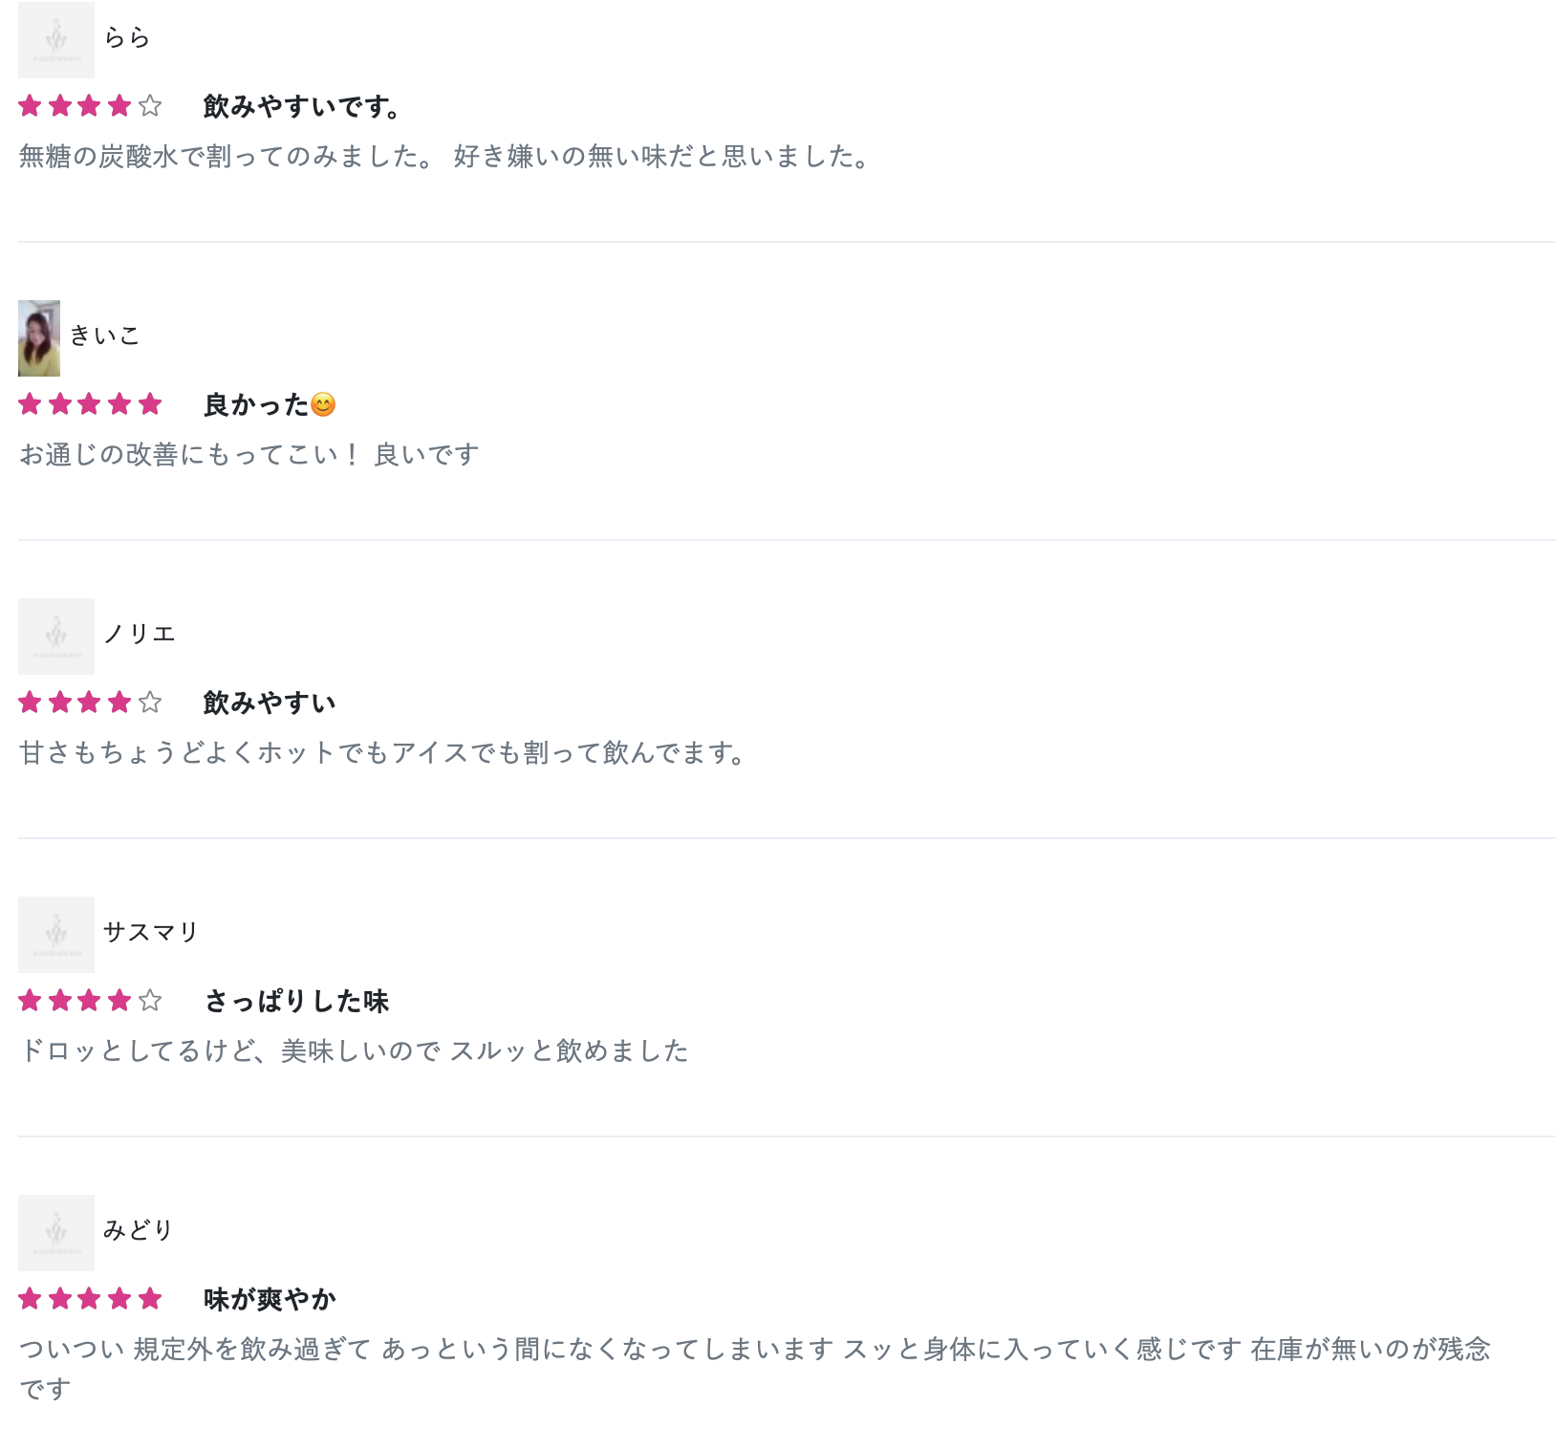Image resolution: width=1556 pixels, height=1450 pixels.
Task: Click the review text starting with ついつい 規定外
Action: click(755, 1368)
